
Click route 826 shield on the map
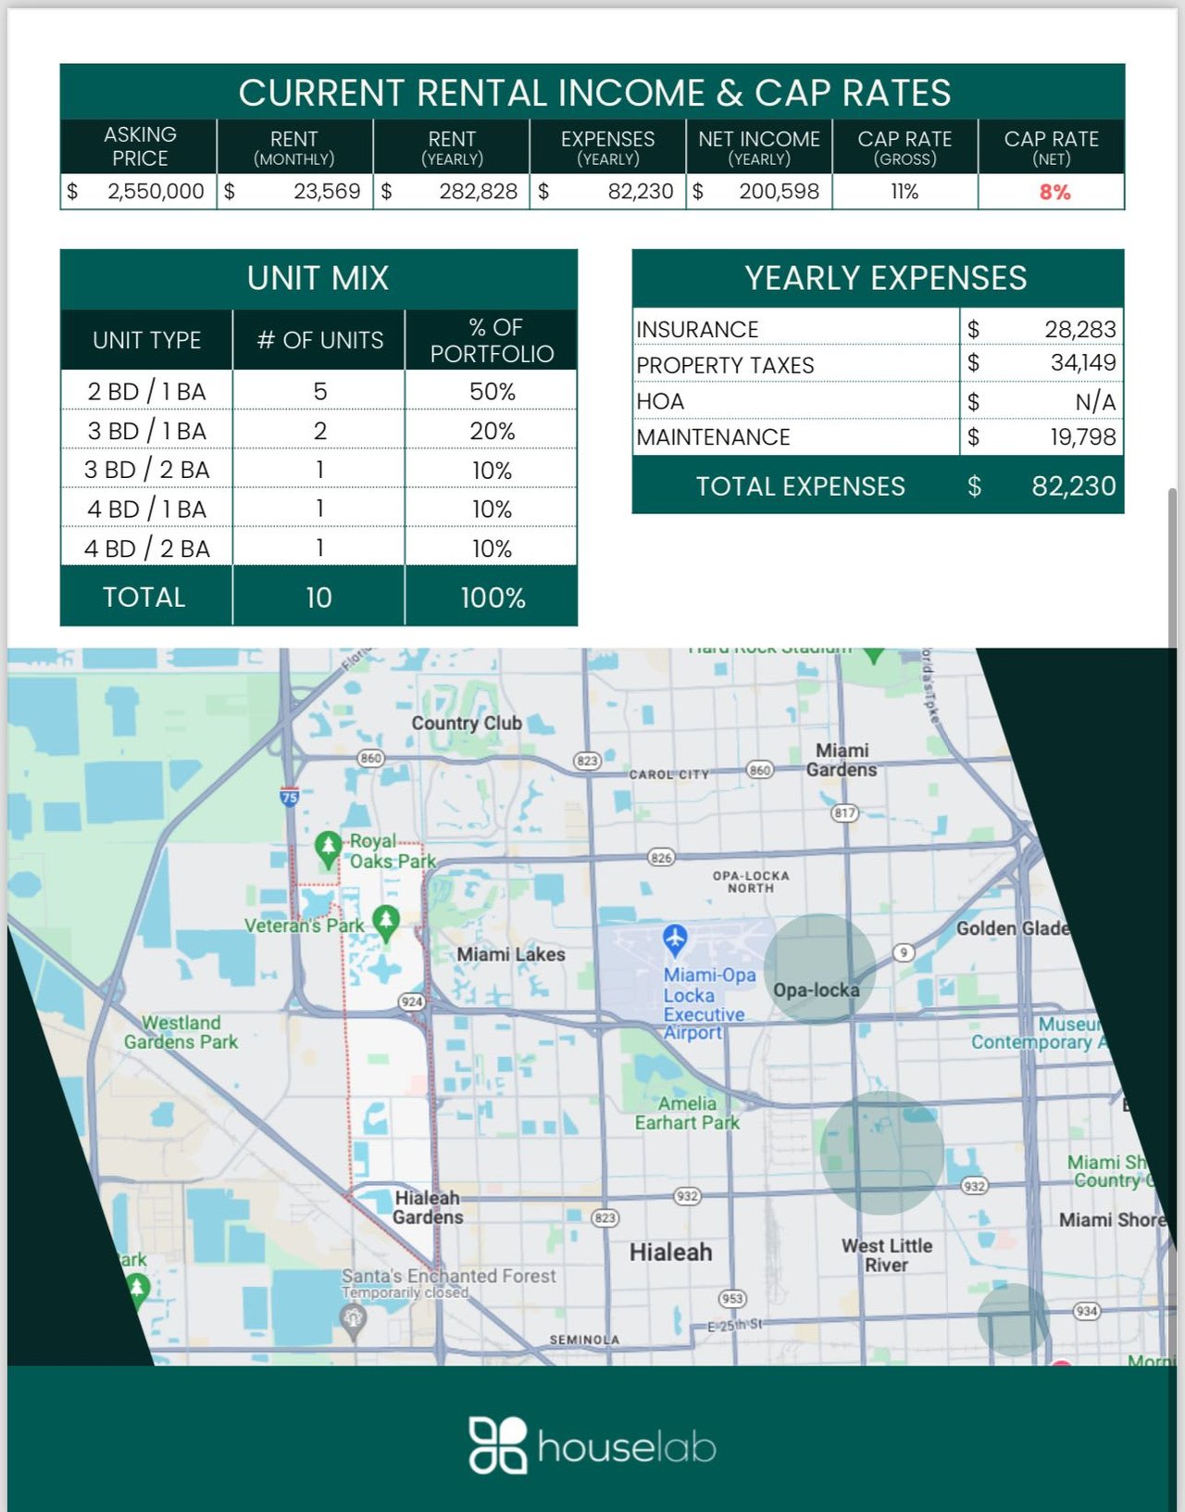tap(661, 858)
